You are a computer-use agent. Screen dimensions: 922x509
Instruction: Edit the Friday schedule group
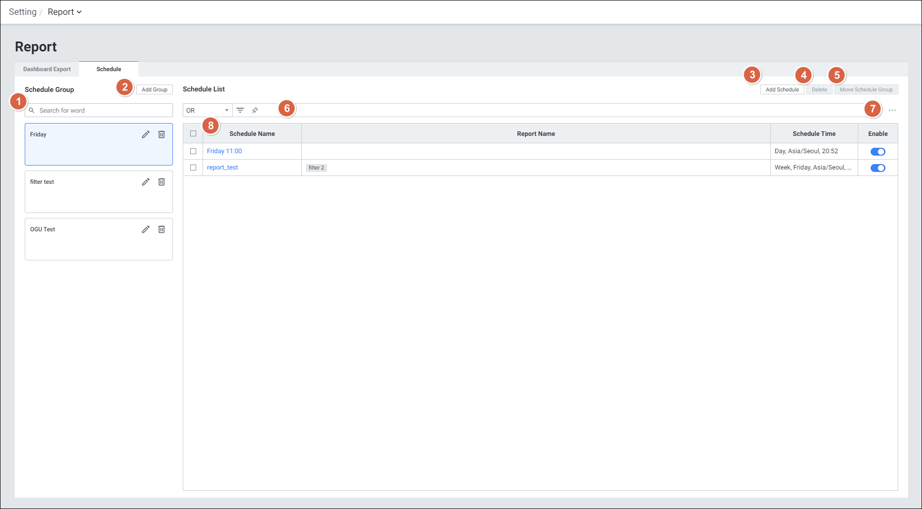[146, 134]
